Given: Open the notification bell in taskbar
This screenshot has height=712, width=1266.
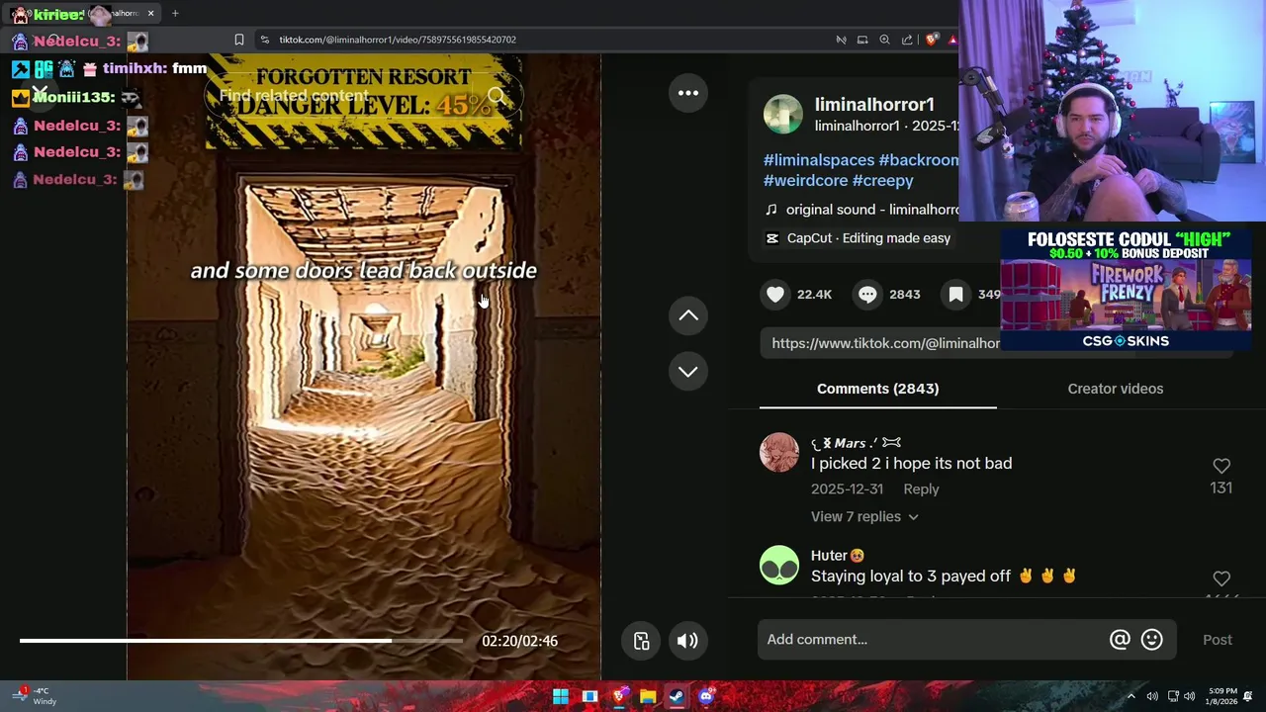Looking at the screenshot, I should click(x=1248, y=696).
